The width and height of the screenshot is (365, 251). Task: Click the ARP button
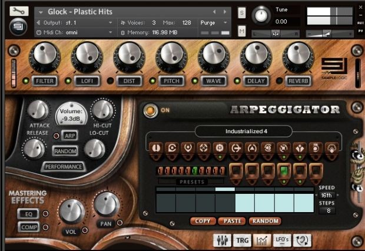(70, 136)
